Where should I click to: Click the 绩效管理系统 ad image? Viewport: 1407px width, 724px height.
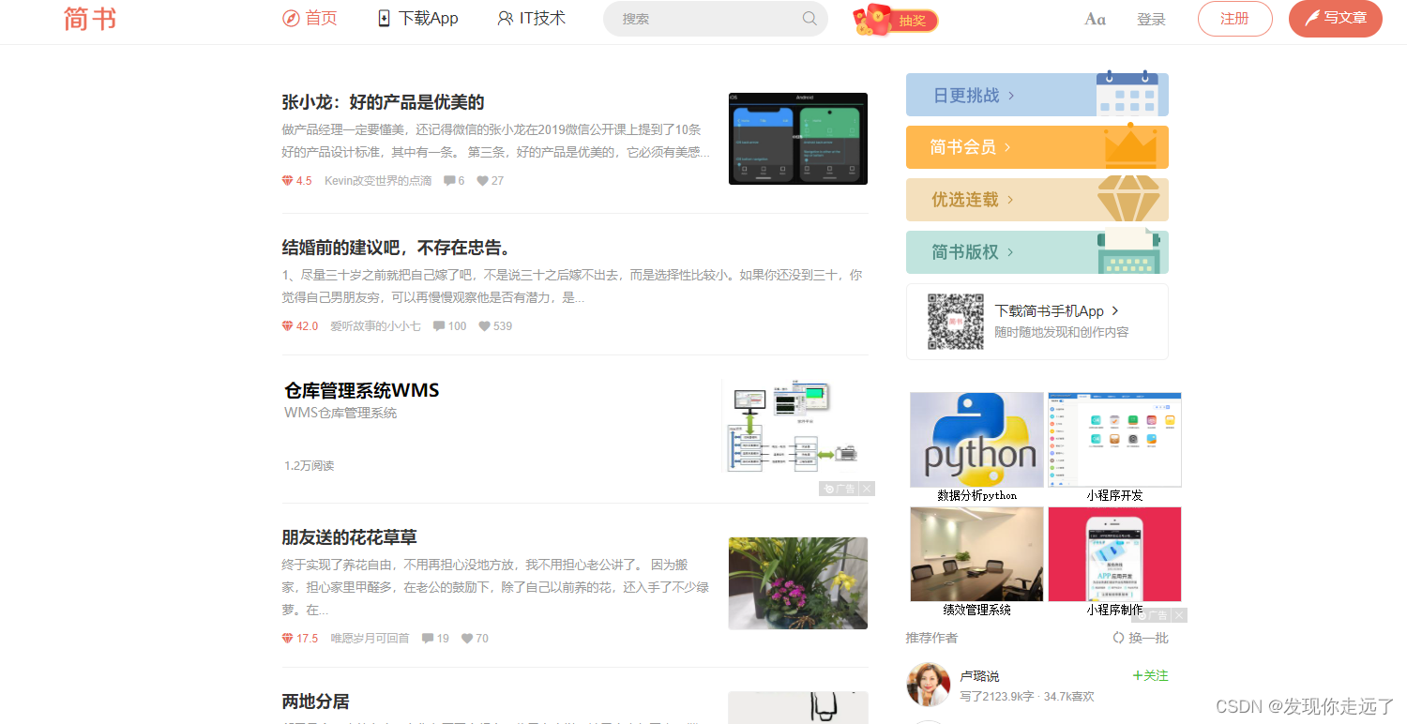[976, 554]
